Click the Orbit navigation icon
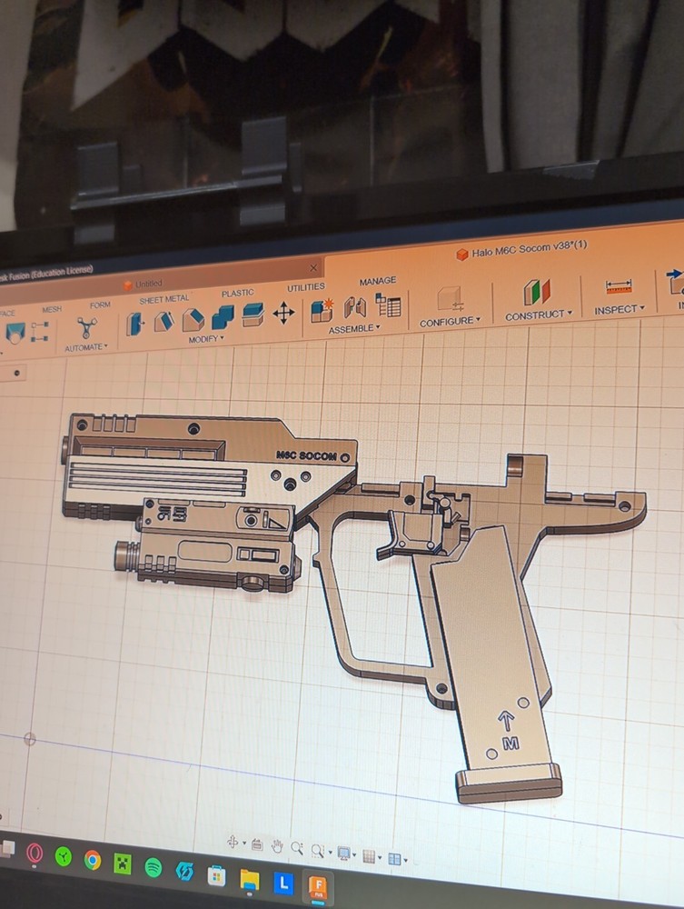 233,843
